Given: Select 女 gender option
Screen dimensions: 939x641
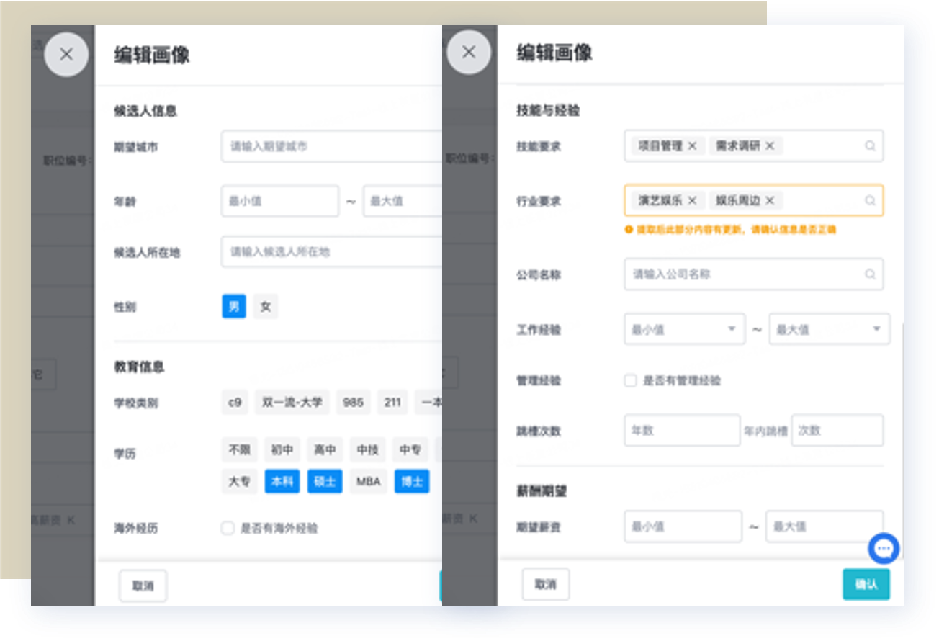Looking at the screenshot, I should (266, 307).
